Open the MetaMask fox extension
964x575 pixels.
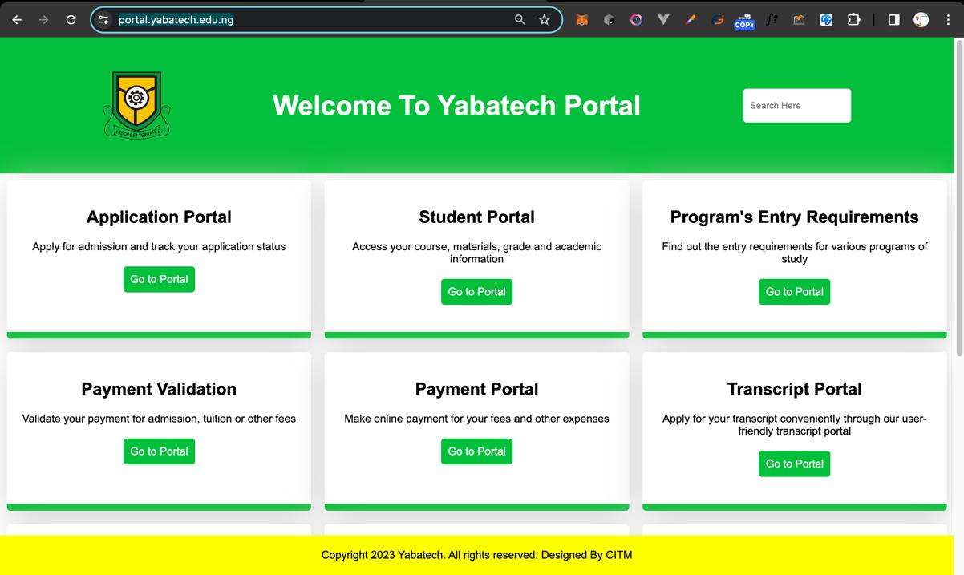pos(582,19)
